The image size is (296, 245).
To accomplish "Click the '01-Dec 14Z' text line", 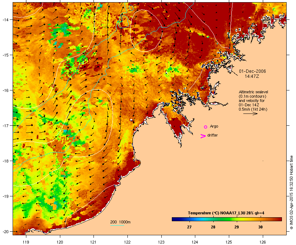I will [x=249, y=105].
